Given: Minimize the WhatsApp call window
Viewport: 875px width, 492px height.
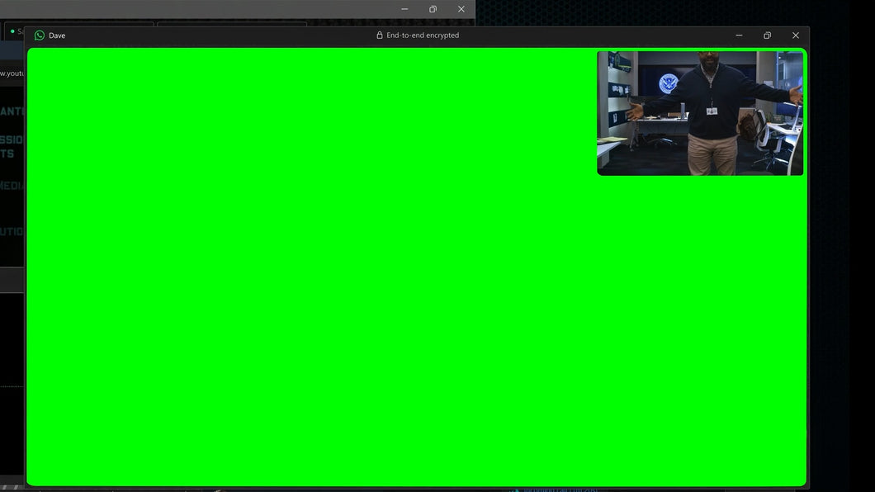Looking at the screenshot, I should [x=739, y=35].
